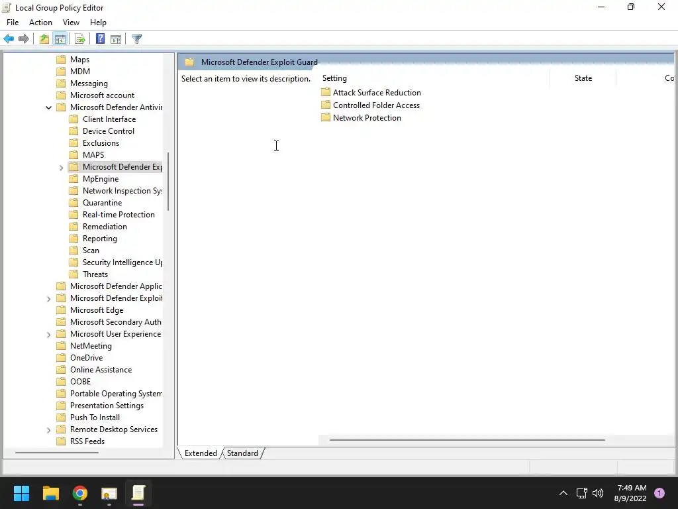The width and height of the screenshot is (678, 509).
Task: Click the Forward arrow toolbar icon
Action: click(24, 39)
